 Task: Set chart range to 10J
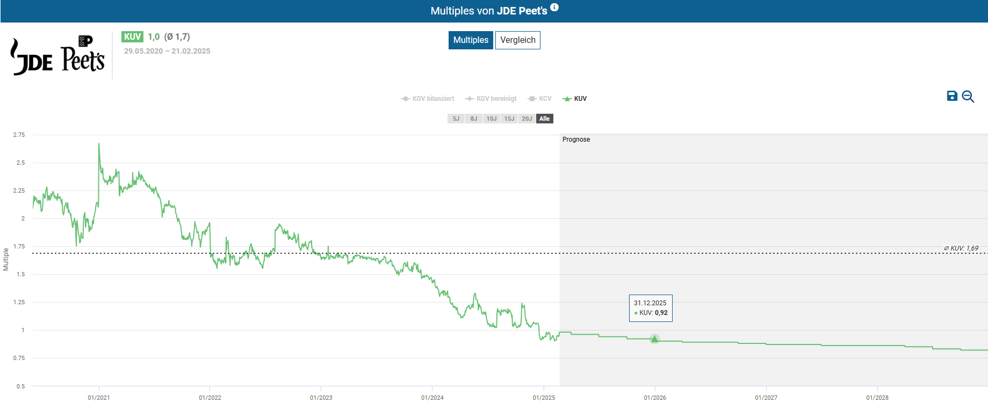491,119
